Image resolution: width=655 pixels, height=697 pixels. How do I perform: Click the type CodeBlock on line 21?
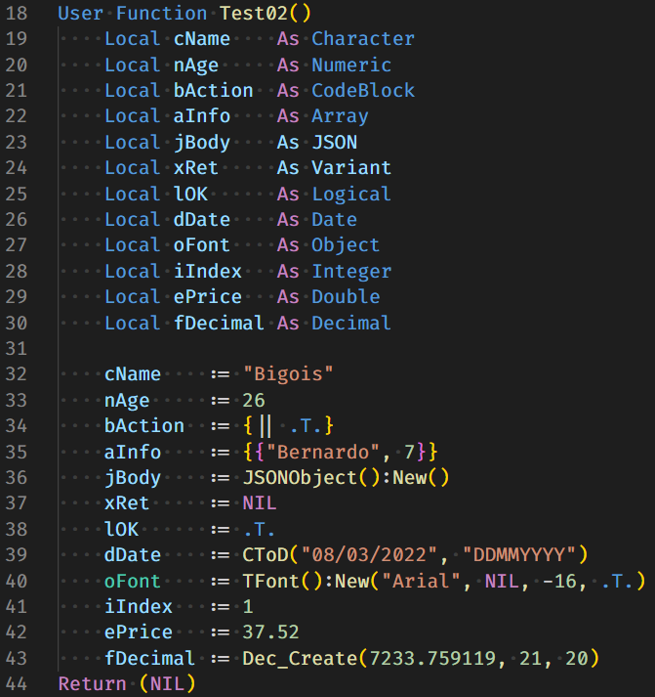363,91
